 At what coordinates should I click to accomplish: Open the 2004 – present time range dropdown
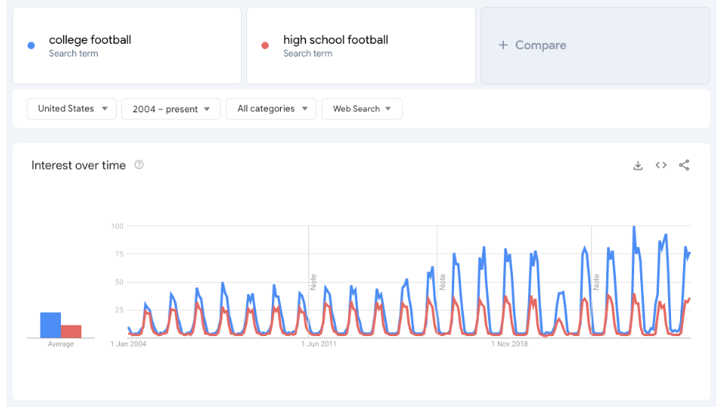171,109
